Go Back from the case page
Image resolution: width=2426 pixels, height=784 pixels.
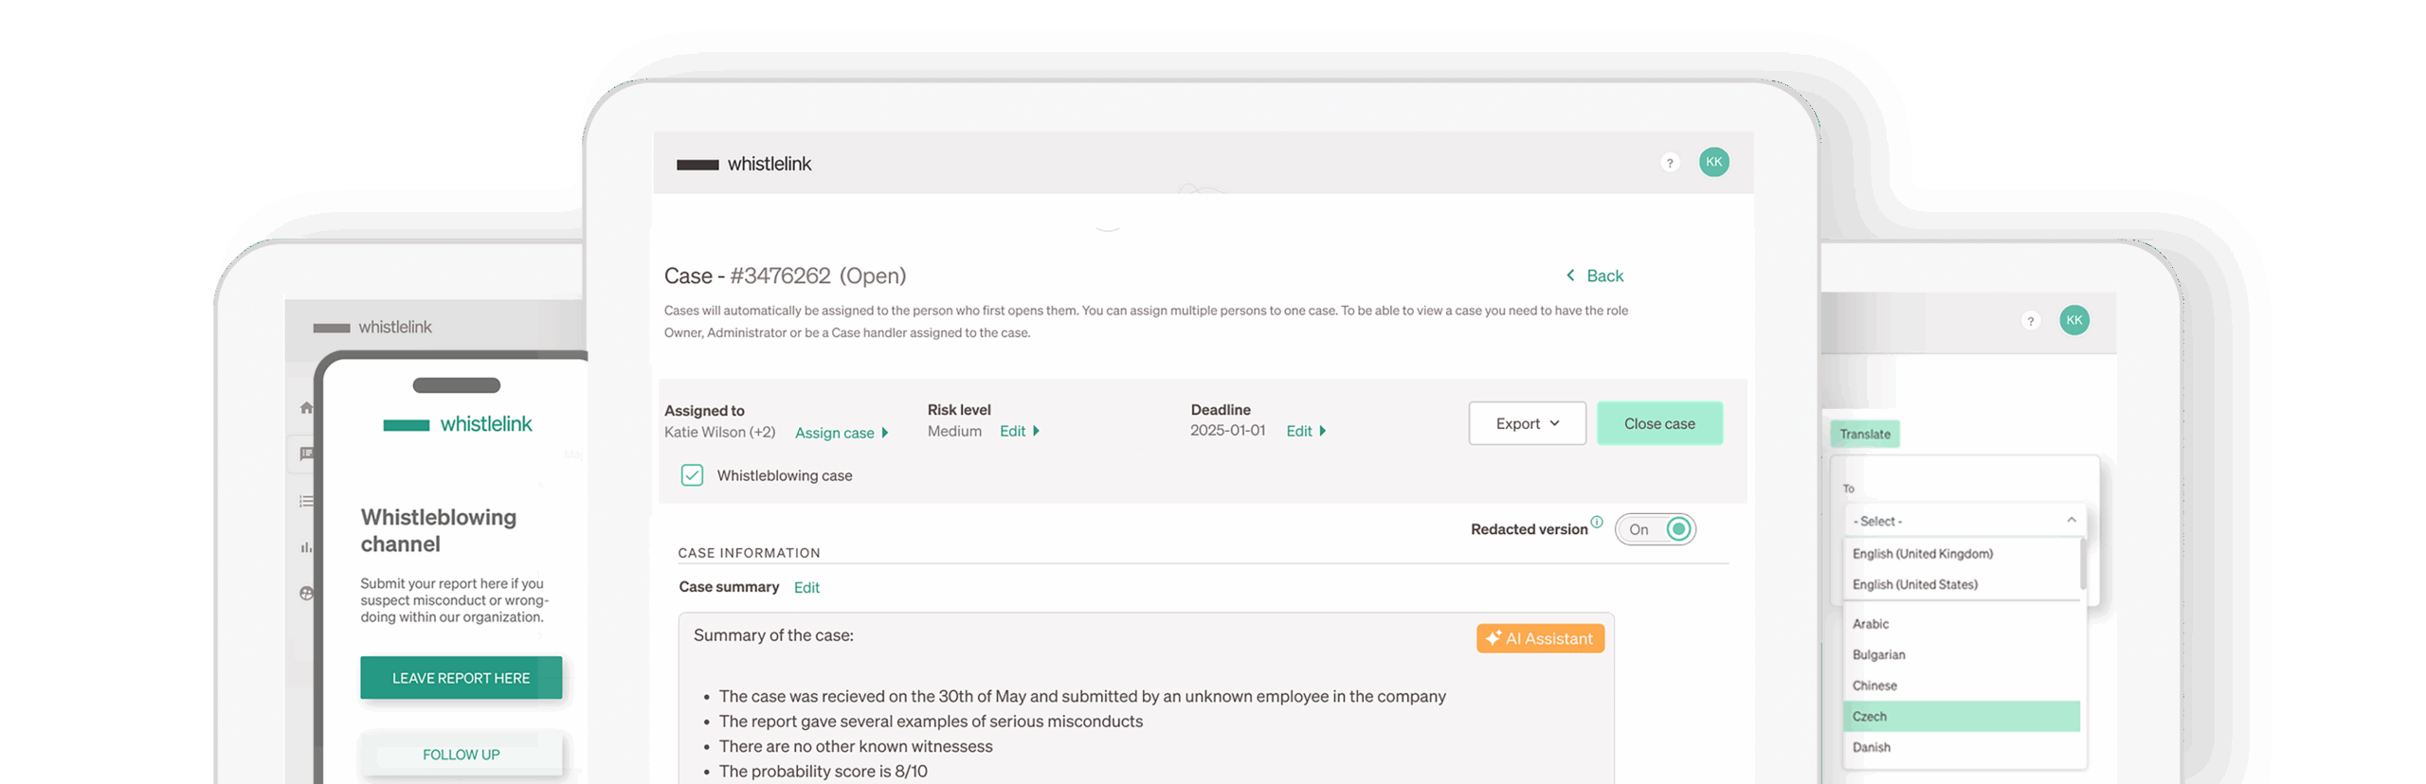point(1593,276)
